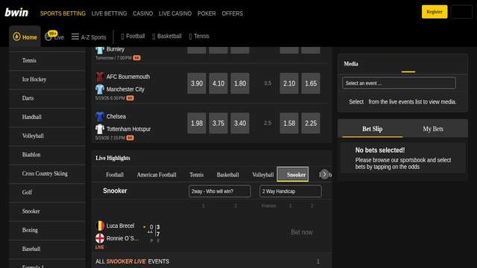Select Biathlon in the sidebar
The height and width of the screenshot is (268, 477).
tap(47, 155)
